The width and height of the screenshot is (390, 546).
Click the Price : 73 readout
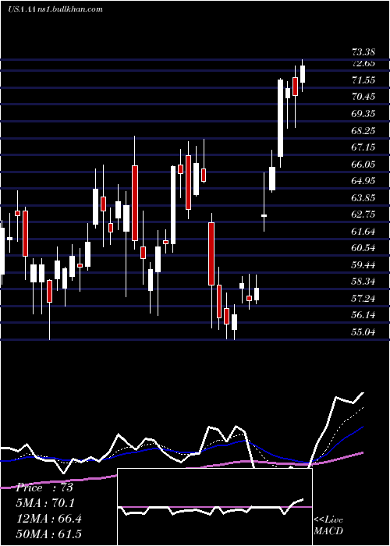click(x=44, y=487)
